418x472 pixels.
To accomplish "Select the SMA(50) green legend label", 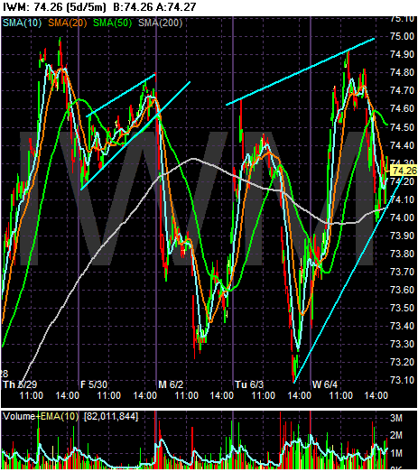I will pos(112,23).
